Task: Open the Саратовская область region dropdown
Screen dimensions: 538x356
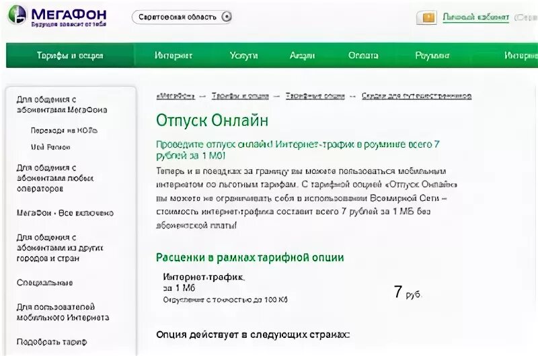Action: tap(182, 17)
